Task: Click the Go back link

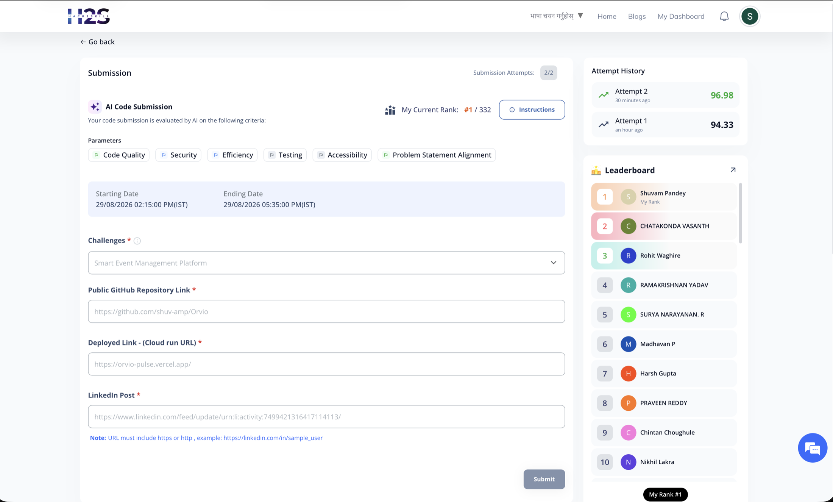Action: coord(97,42)
